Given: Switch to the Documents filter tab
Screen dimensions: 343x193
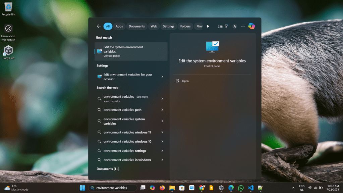Looking at the screenshot, I should tap(137, 26).
